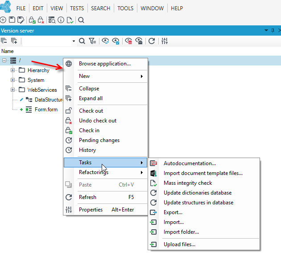The height and width of the screenshot is (256, 281).
Task: Choose Undo check out in context menu
Action: click(105, 121)
